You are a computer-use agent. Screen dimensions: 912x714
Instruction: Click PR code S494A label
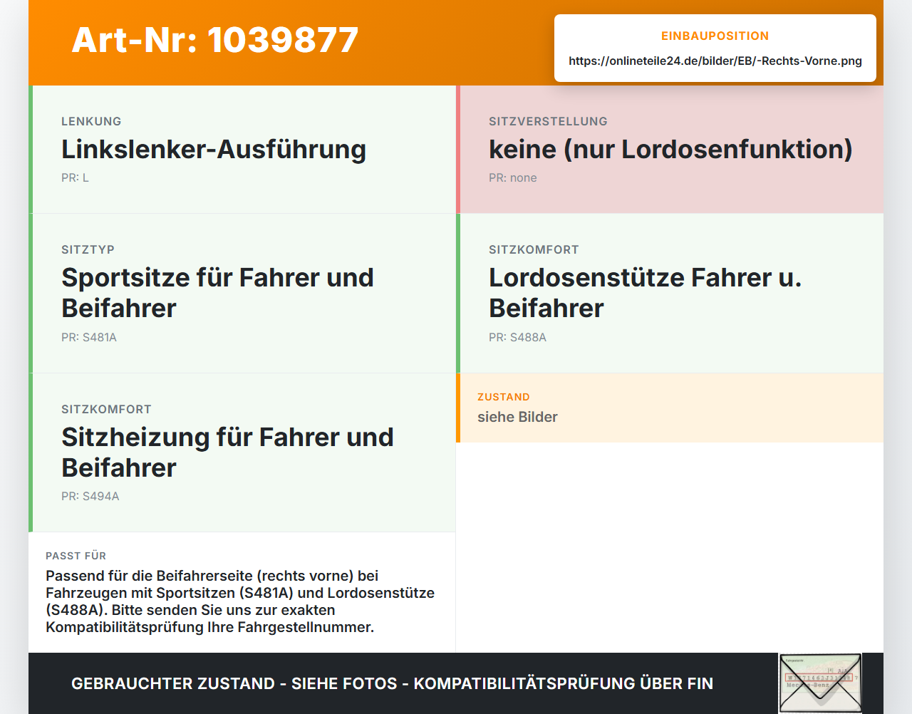point(90,496)
